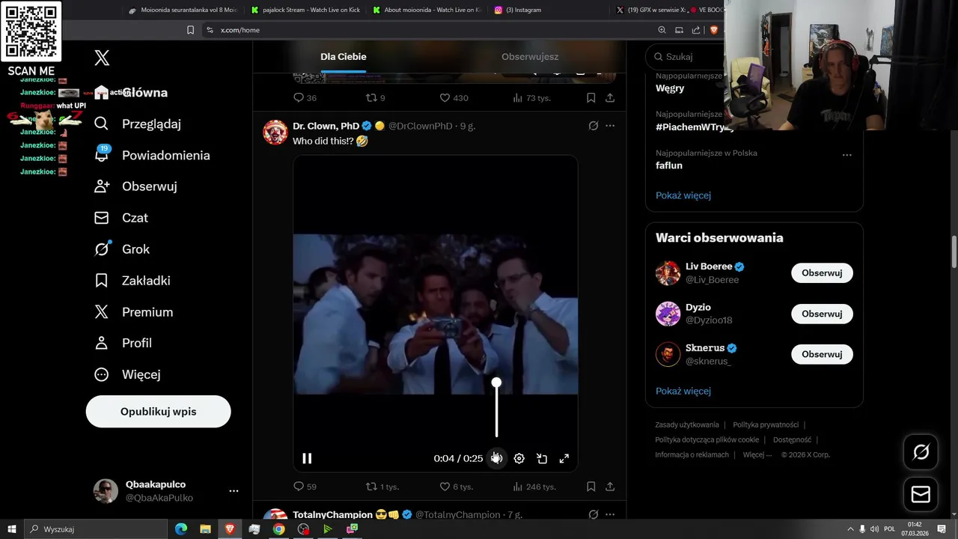Viewport: 958px width, 539px height.
Task: Open video settings gear
Action: point(519,458)
